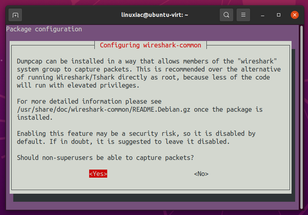Open the terminal search
Screen dimensions: 308x215
226,15
